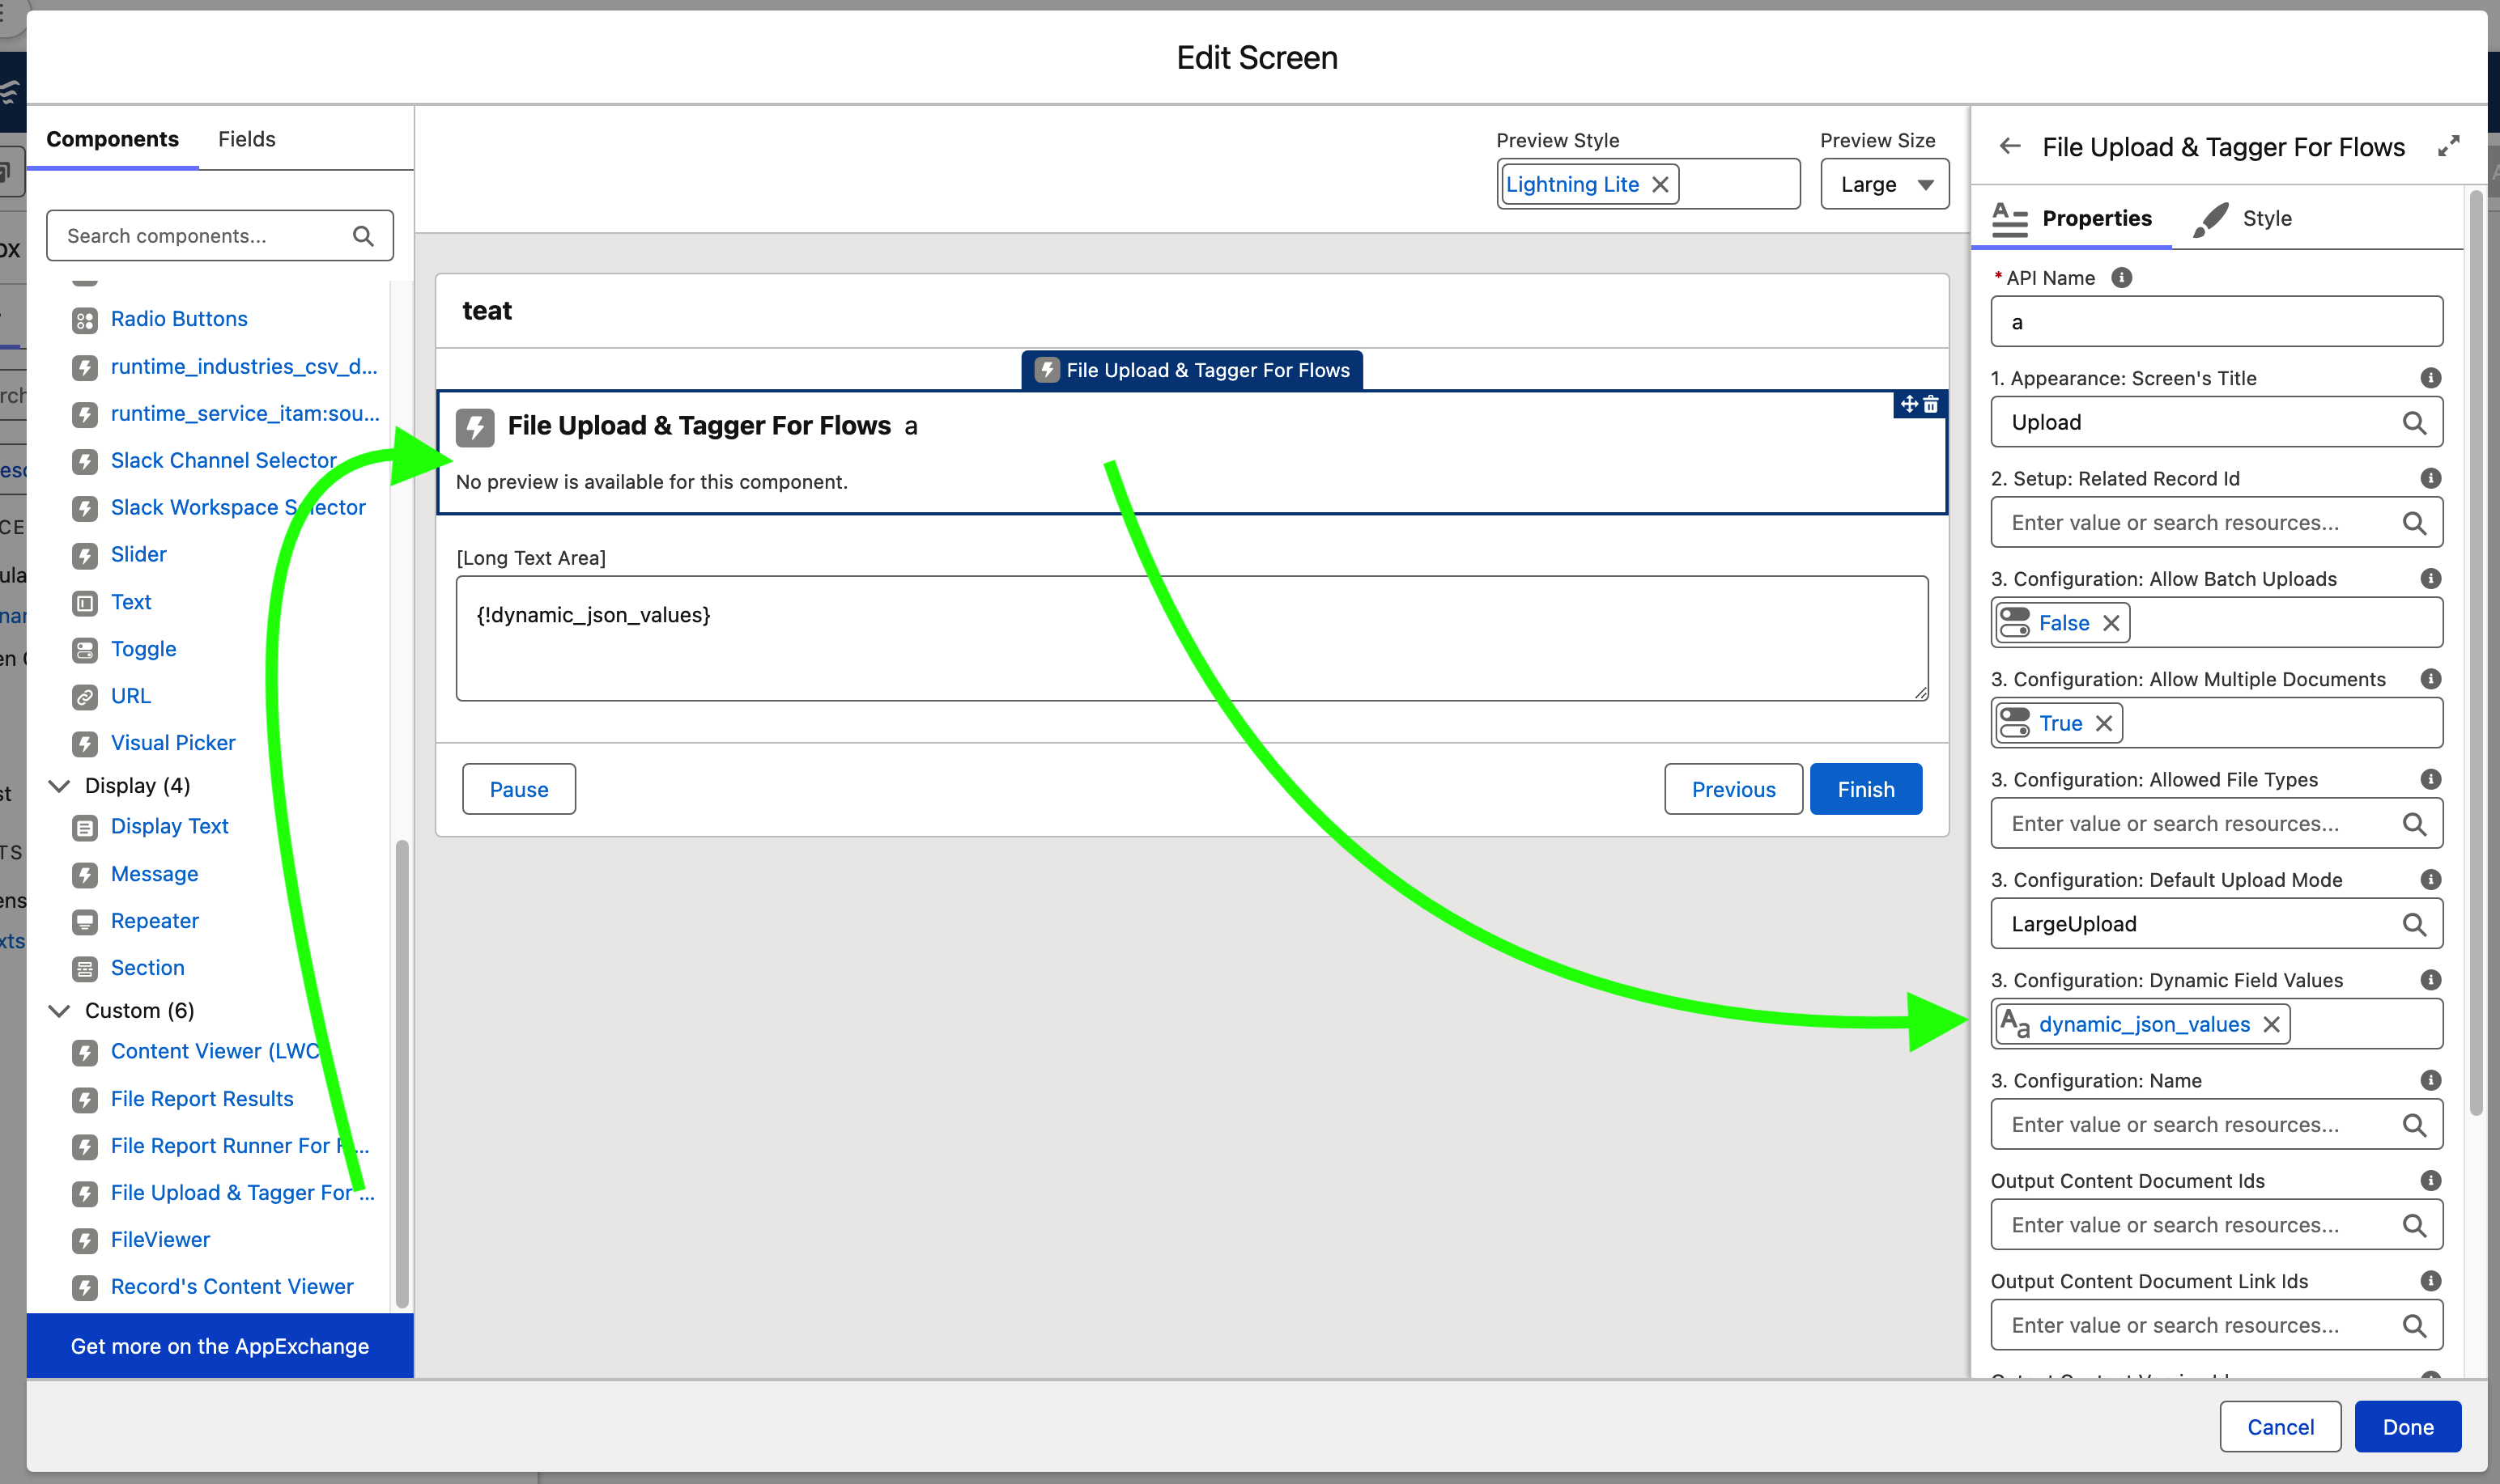This screenshot has height=1484, width=2500.
Task: Switch to the Fields tab
Action: (x=246, y=138)
